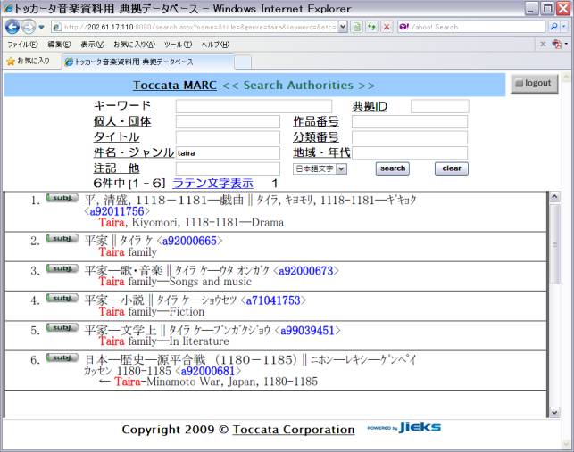
Task: Click the toolbar tools icon at right
Action: (x=557, y=45)
